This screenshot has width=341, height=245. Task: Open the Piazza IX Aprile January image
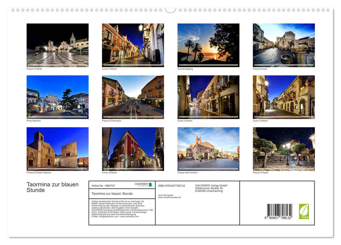(58, 45)
